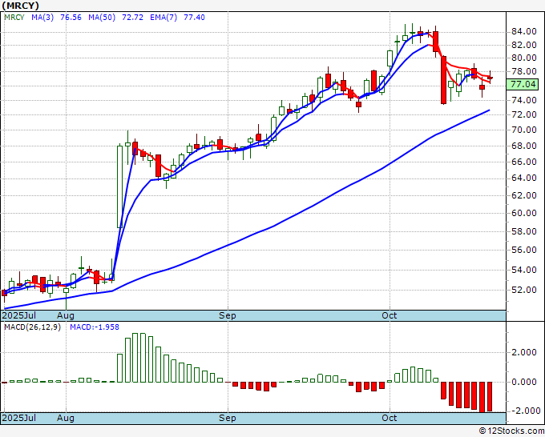Click the current price tag 77.04
This screenshot has width=545, height=437.
pos(524,84)
